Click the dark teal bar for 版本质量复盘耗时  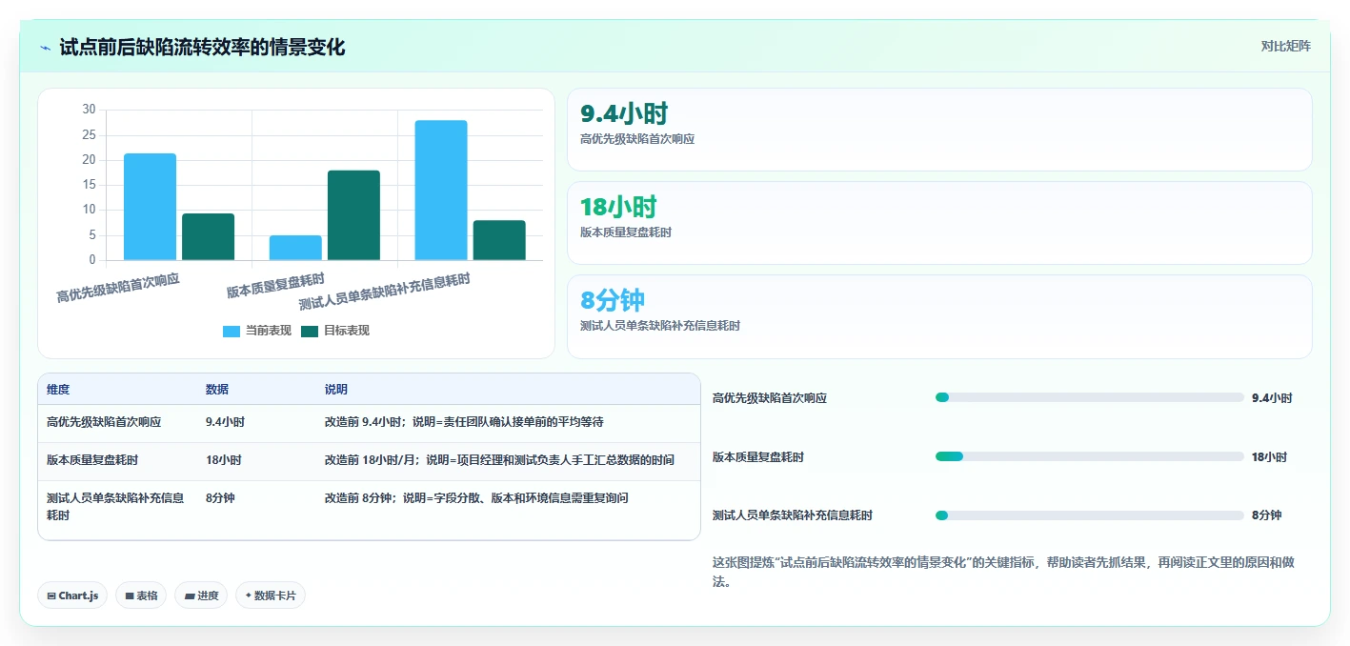point(353,215)
